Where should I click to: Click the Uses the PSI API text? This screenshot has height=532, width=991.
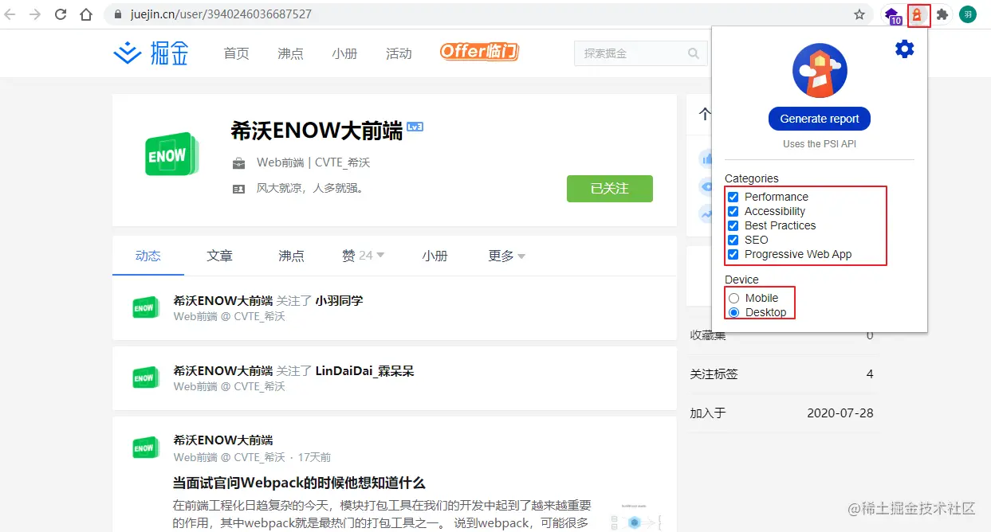820,144
